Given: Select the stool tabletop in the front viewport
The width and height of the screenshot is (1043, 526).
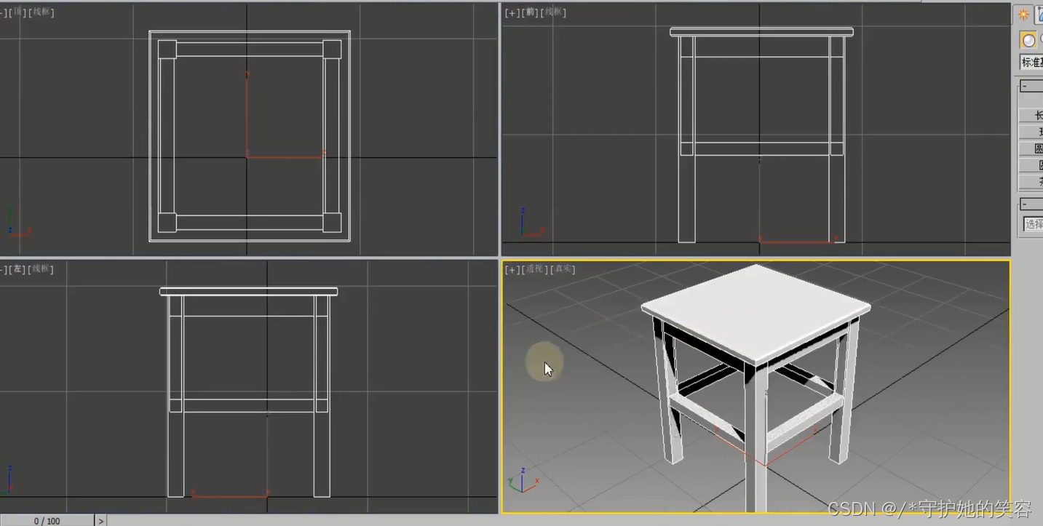Looking at the screenshot, I should 761,32.
